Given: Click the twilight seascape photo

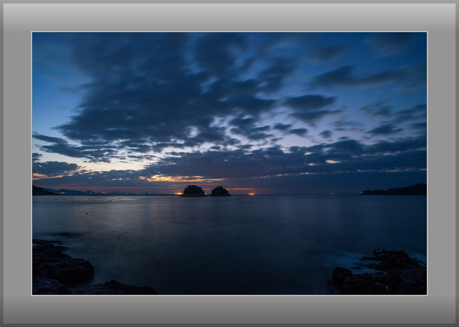Looking at the screenshot, I should [x=229, y=163].
